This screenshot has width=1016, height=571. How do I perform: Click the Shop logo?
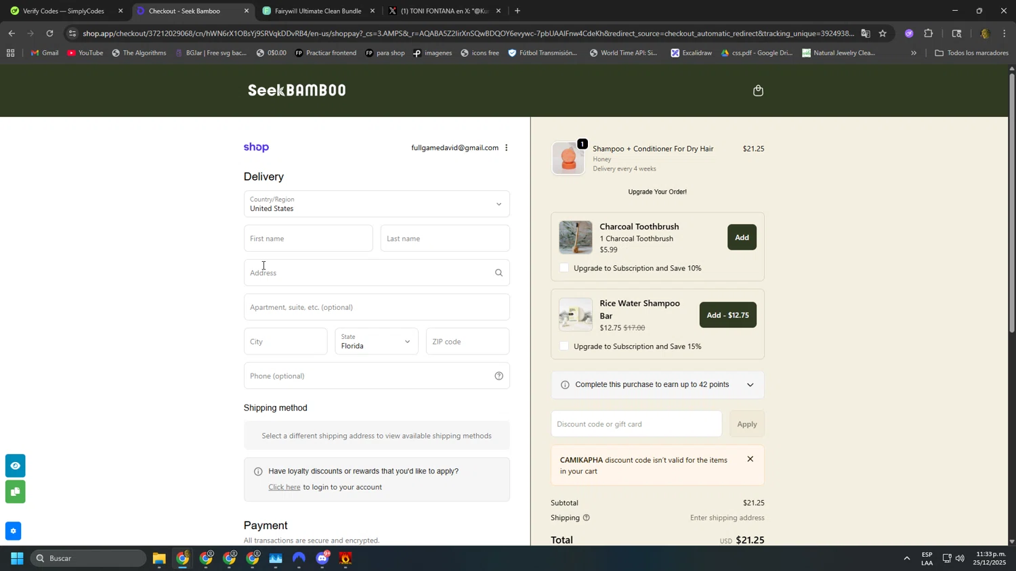pyautogui.click(x=256, y=147)
